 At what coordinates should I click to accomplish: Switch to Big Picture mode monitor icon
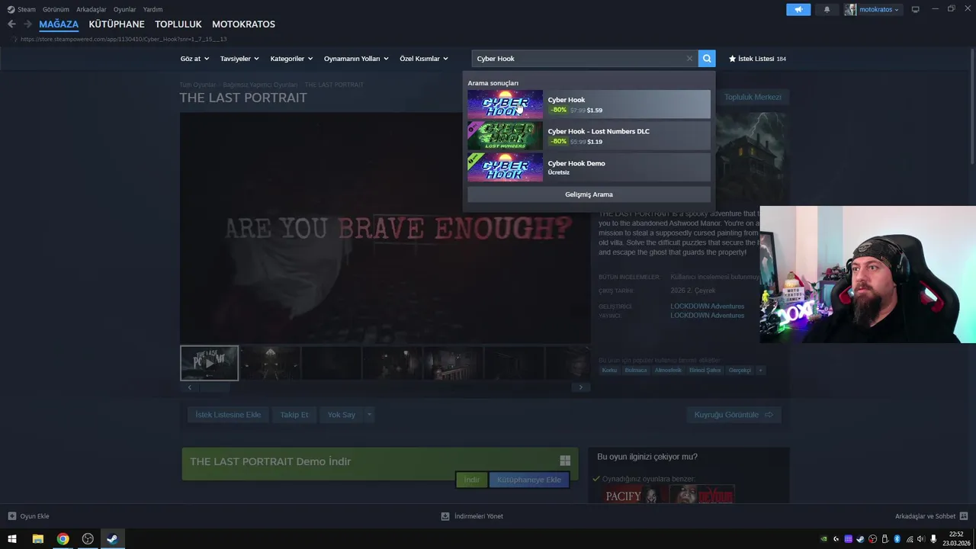[915, 9]
